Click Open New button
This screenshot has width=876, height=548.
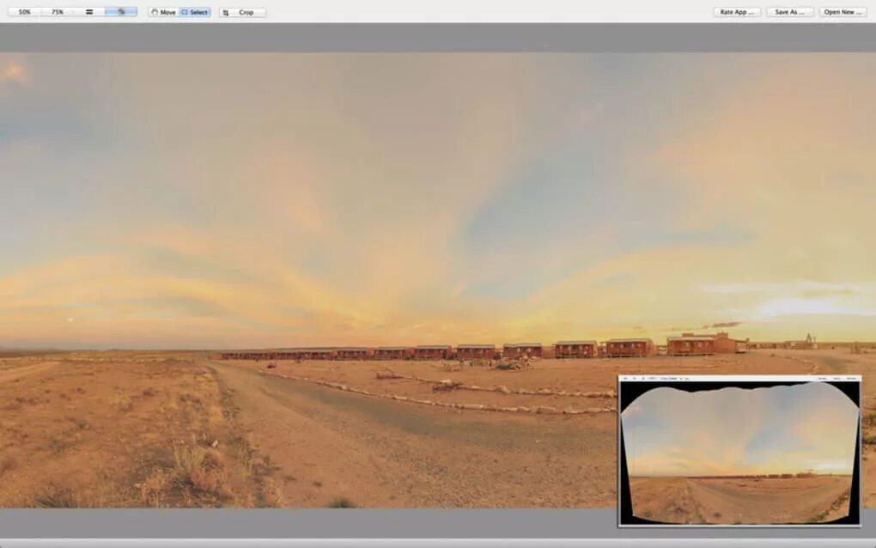click(x=843, y=12)
